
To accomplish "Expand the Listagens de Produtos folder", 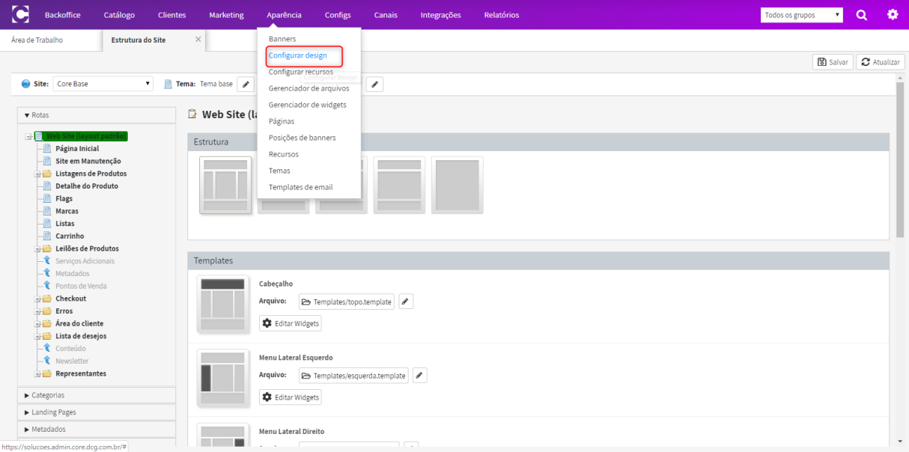I will [37, 174].
